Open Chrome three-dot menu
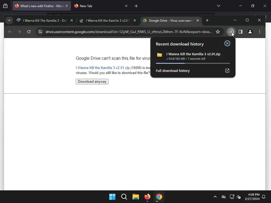The height and width of the screenshot is (203, 271). point(259,32)
